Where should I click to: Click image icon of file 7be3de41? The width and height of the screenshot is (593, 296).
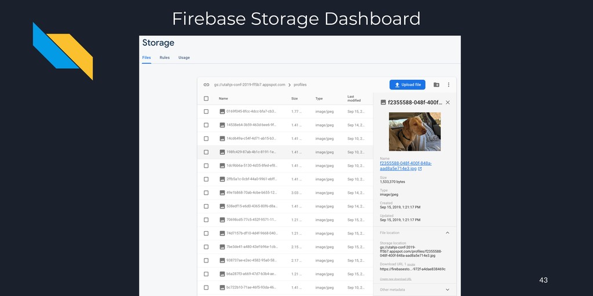222,247
